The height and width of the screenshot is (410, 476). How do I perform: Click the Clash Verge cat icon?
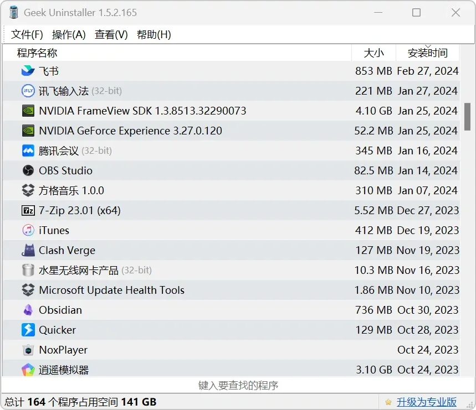point(28,250)
